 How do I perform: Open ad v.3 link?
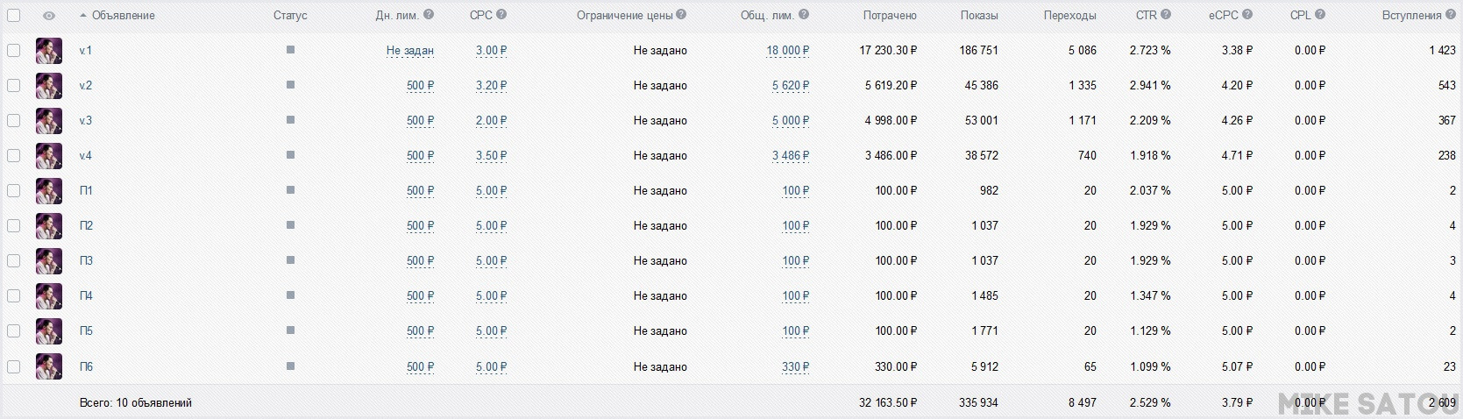click(x=85, y=120)
